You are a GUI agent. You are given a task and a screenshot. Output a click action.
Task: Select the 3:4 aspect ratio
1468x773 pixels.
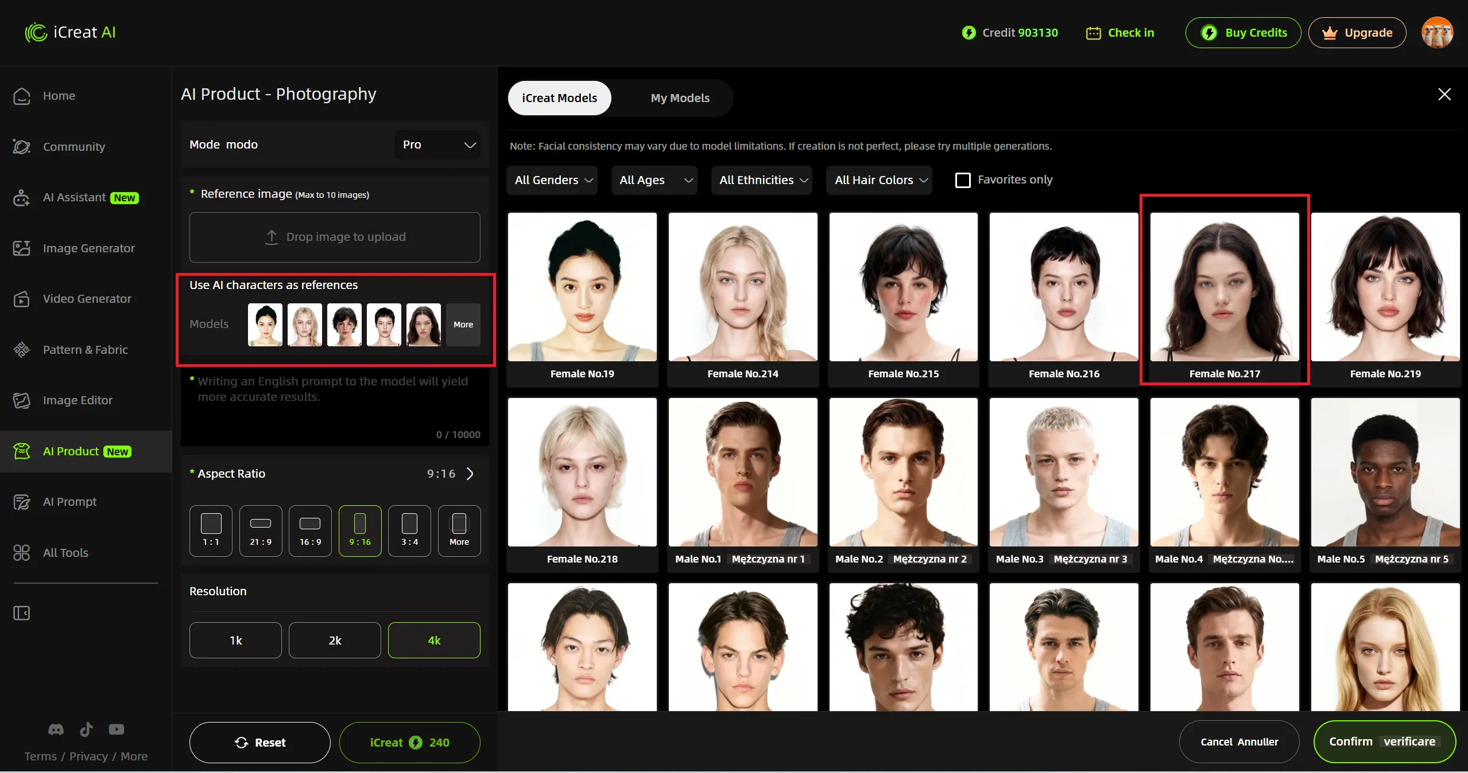click(x=409, y=531)
